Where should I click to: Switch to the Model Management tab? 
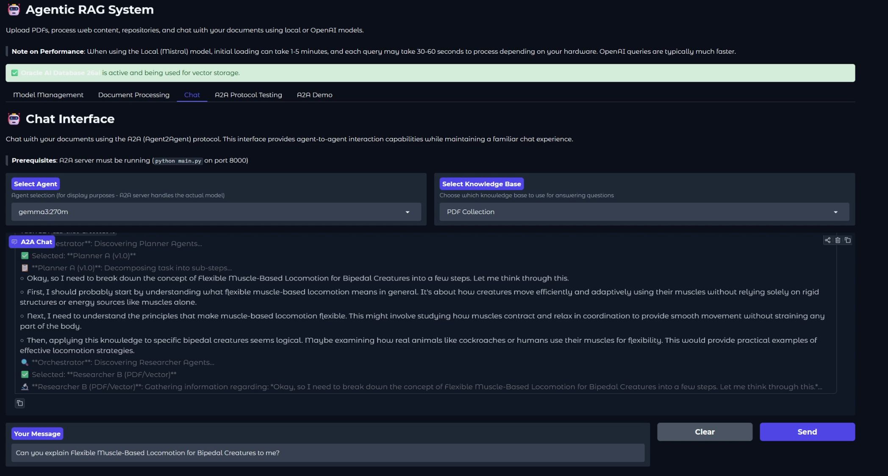coord(48,95)
